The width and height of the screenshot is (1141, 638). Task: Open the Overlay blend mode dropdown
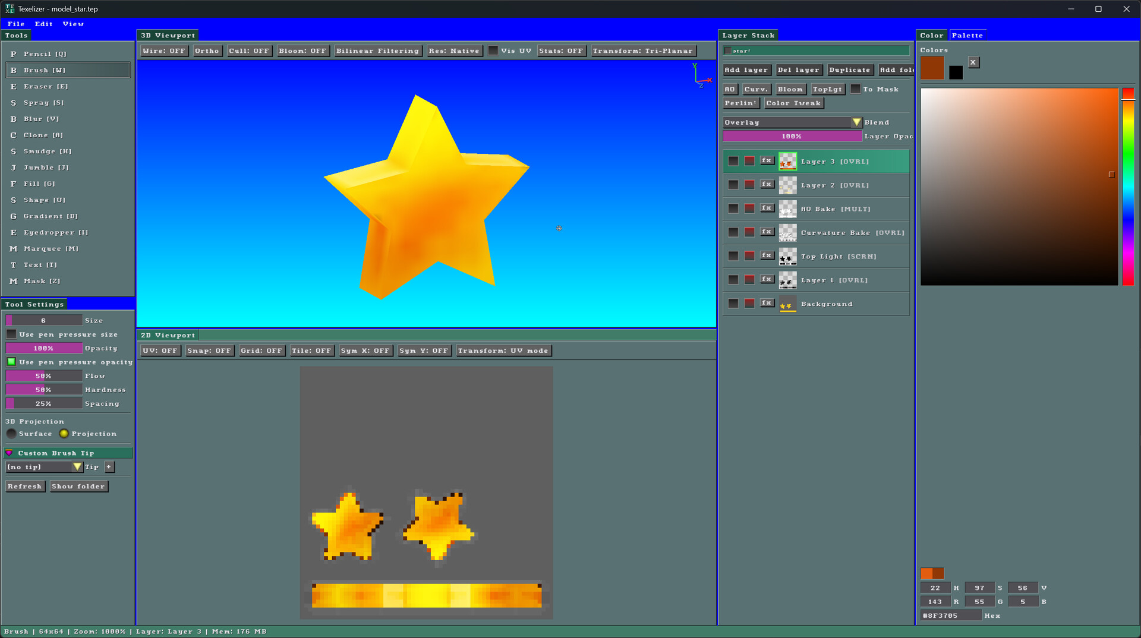792,122
